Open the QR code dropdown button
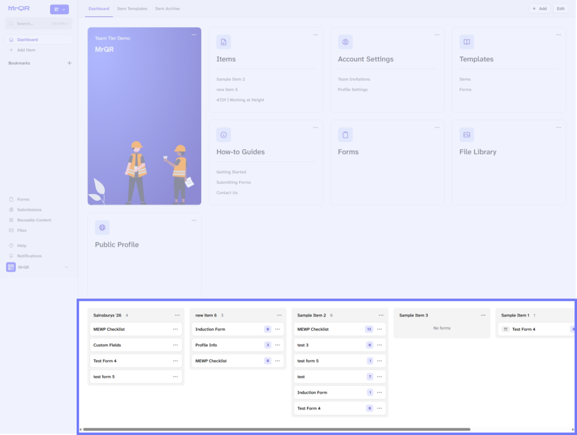The height and width of the screenshot is (435, 577). click(59, 9)
